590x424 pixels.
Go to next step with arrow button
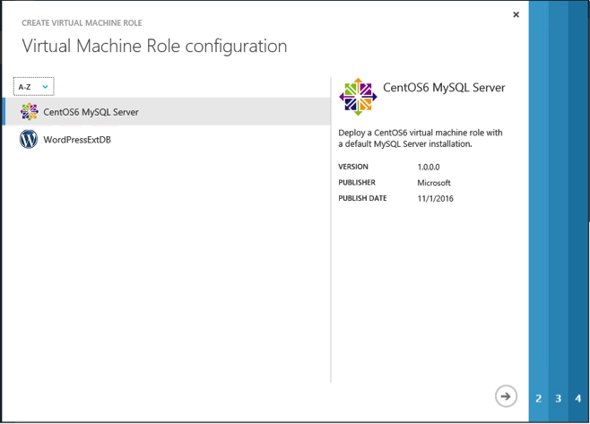(506, 396)
